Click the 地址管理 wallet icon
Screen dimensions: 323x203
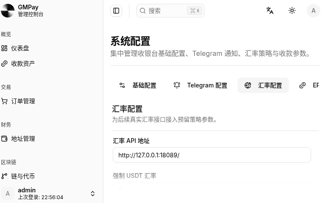(4, 139)
